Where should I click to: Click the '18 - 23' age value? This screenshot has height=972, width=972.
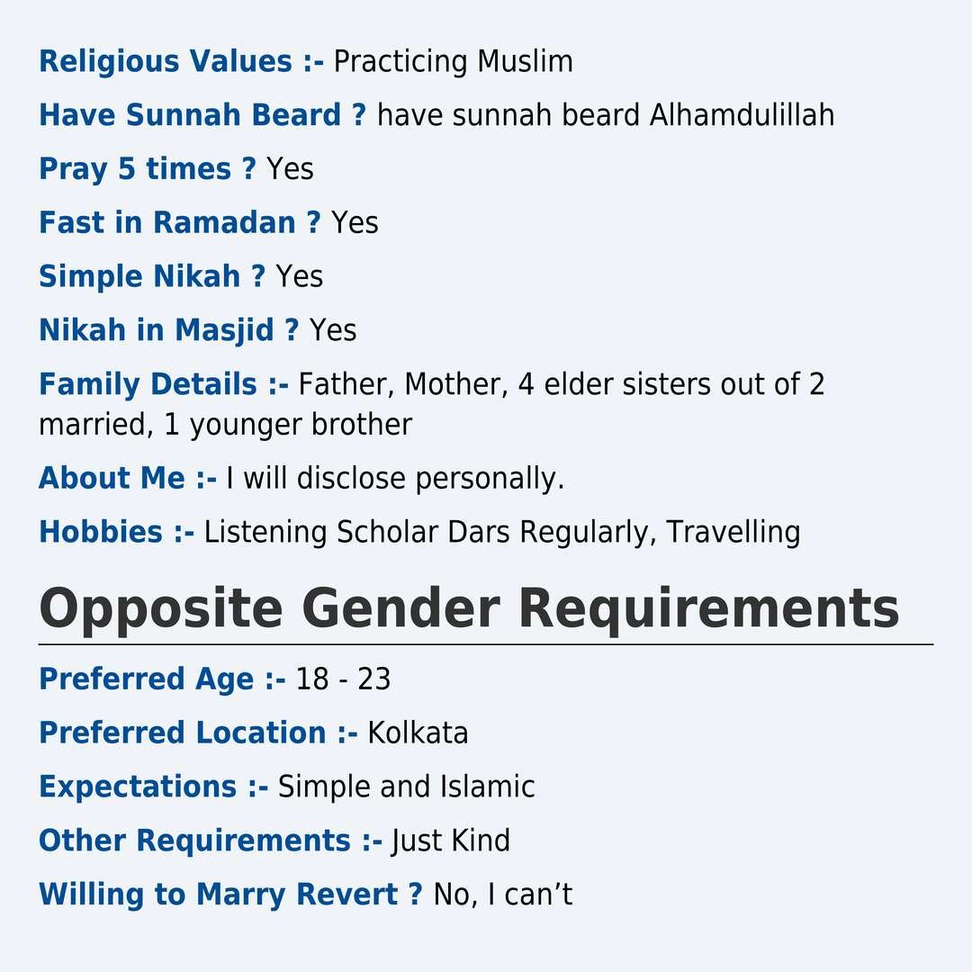tap(343, 679)
